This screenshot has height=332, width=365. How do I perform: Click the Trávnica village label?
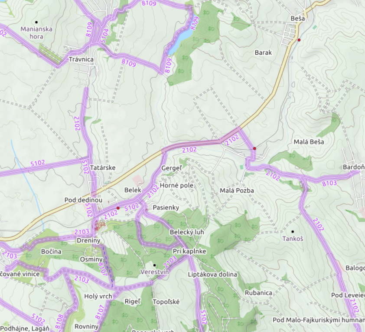pos(81,59)
